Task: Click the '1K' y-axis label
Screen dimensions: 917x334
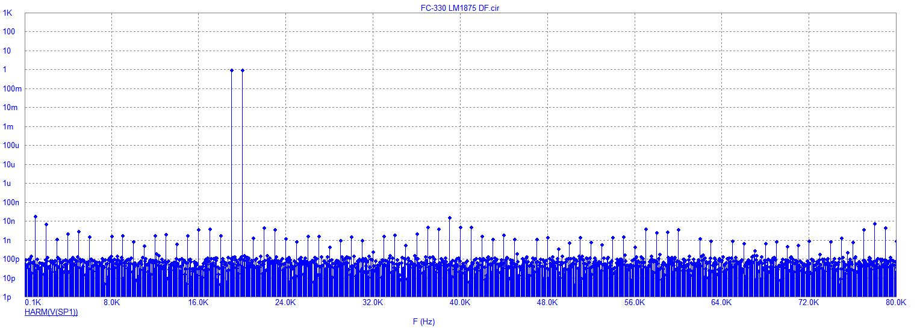Action: click(x=7, y=13)
